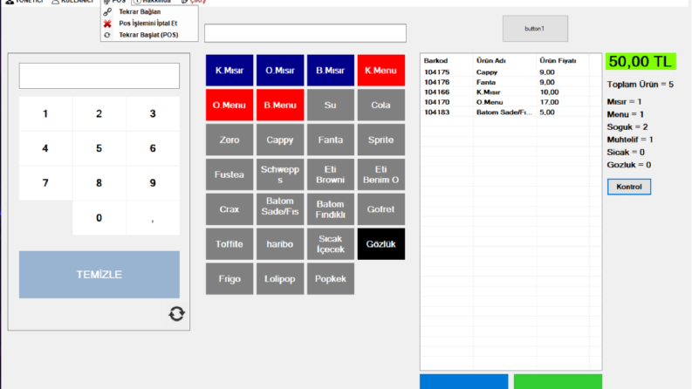Tap the red B.Menu button
Image resolution: width=692 pixels, height=389 pixels.
(280, 105)
